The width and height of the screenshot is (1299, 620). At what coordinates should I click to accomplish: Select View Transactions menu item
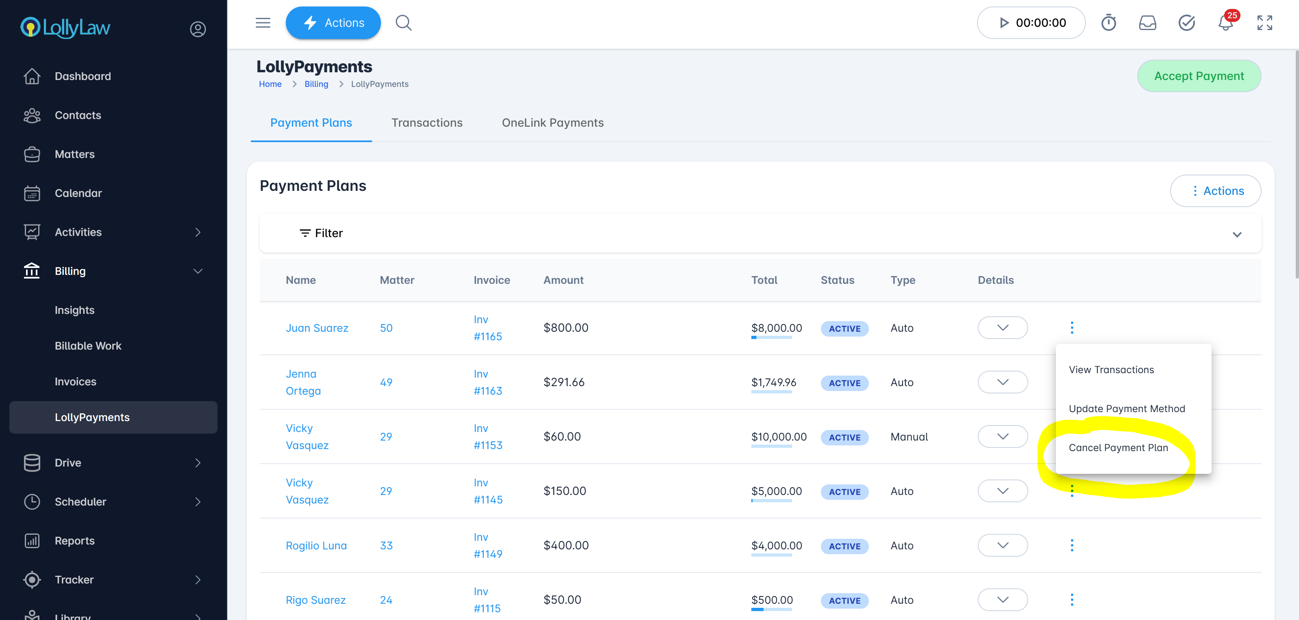[x=1133, y=369]
